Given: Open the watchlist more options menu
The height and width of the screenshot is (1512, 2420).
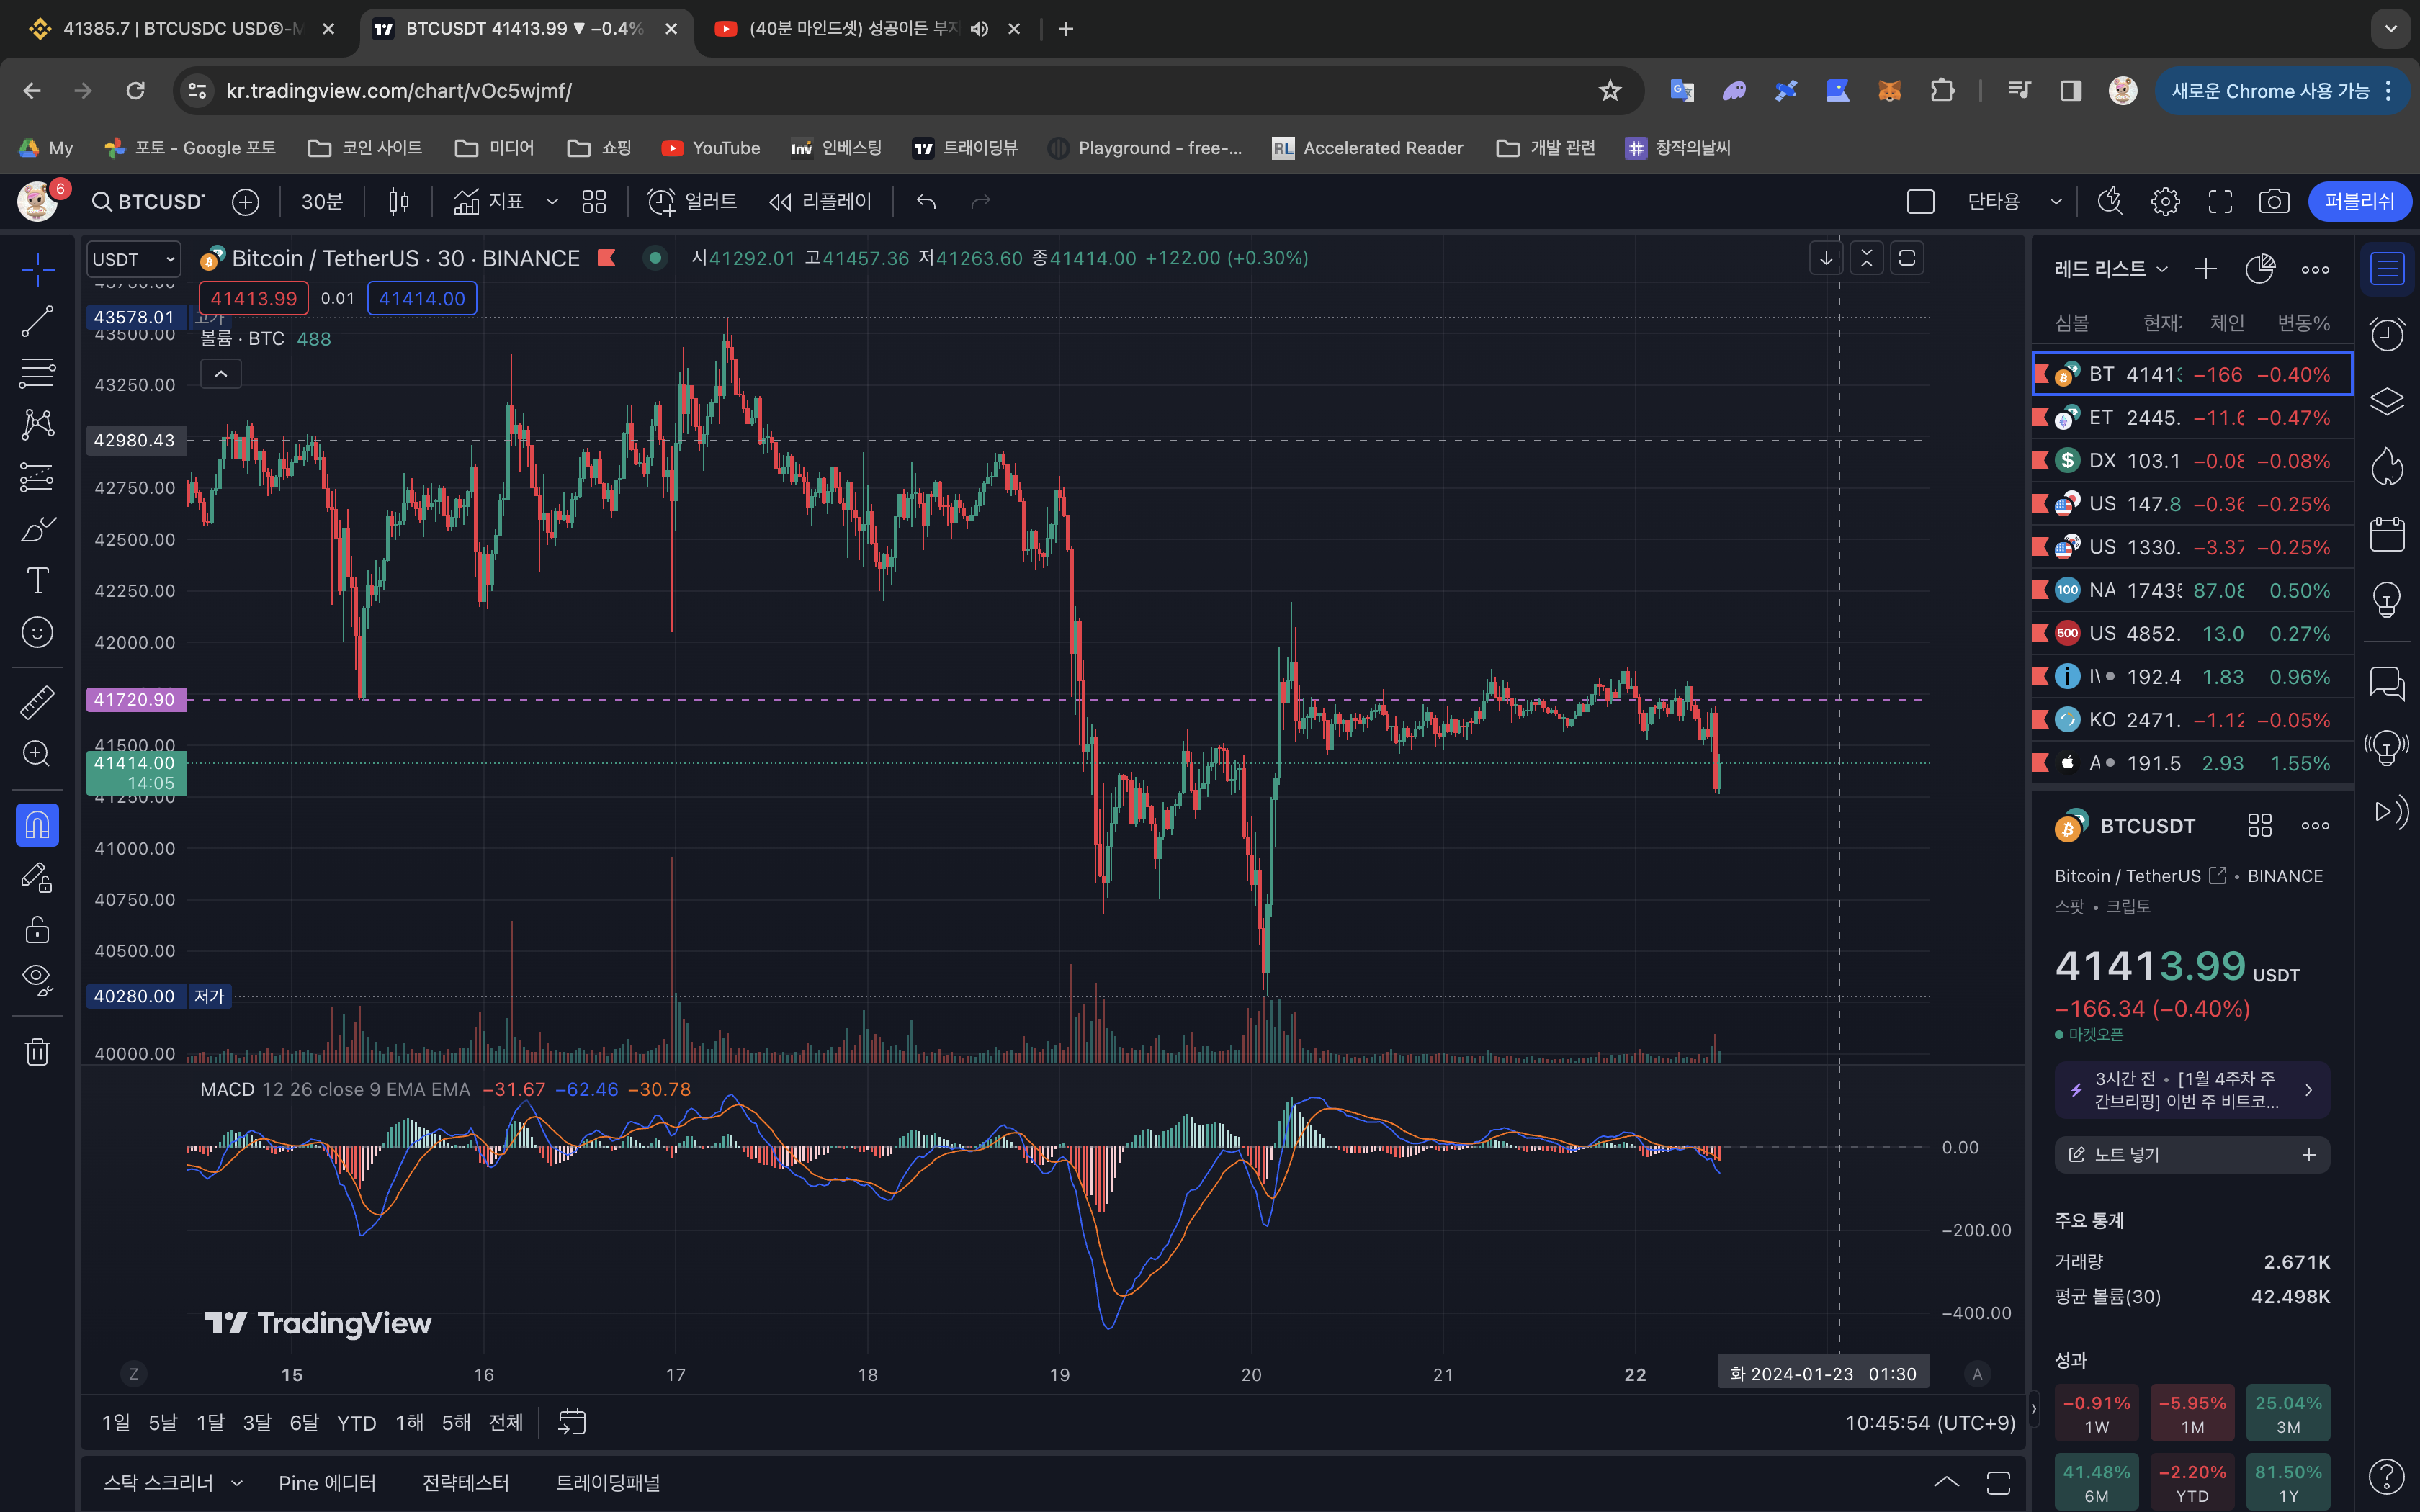Looking at the screenshot, I should pyautogui.click(x=2315, y=269).
